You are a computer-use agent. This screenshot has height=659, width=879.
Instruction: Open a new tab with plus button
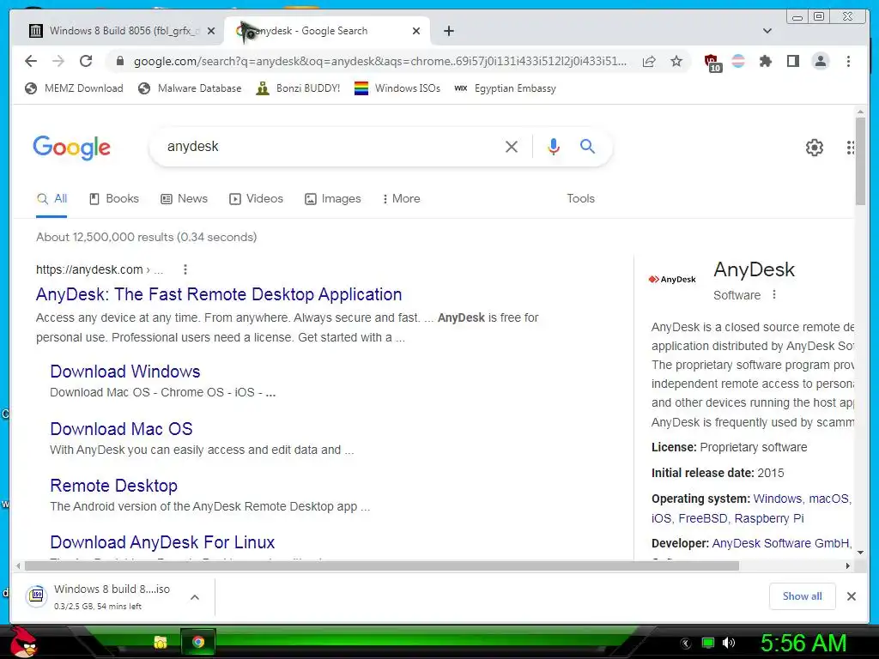[448, 31]
